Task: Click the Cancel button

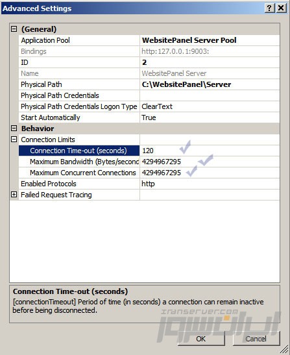Action: pyautogui.click(x=256, y=339)
